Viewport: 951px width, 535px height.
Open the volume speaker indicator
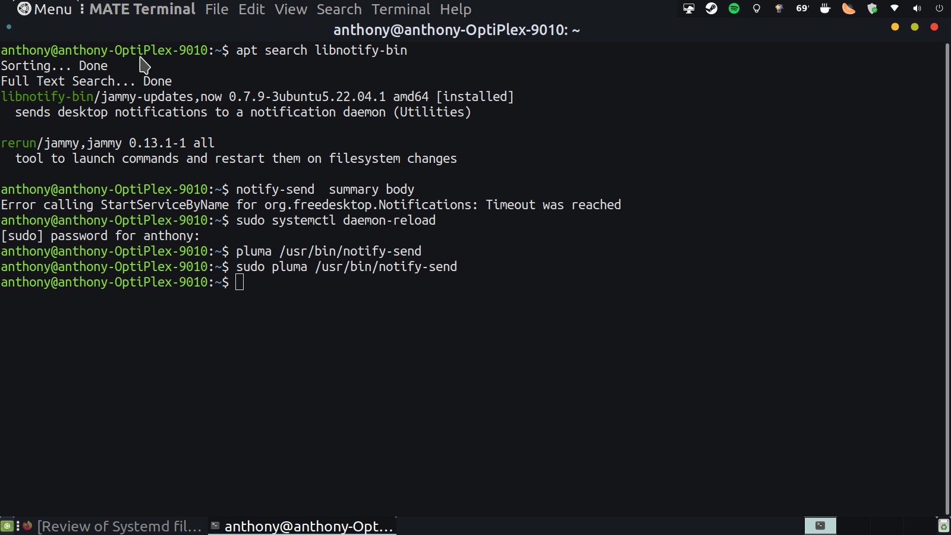[x=917, y=8]
